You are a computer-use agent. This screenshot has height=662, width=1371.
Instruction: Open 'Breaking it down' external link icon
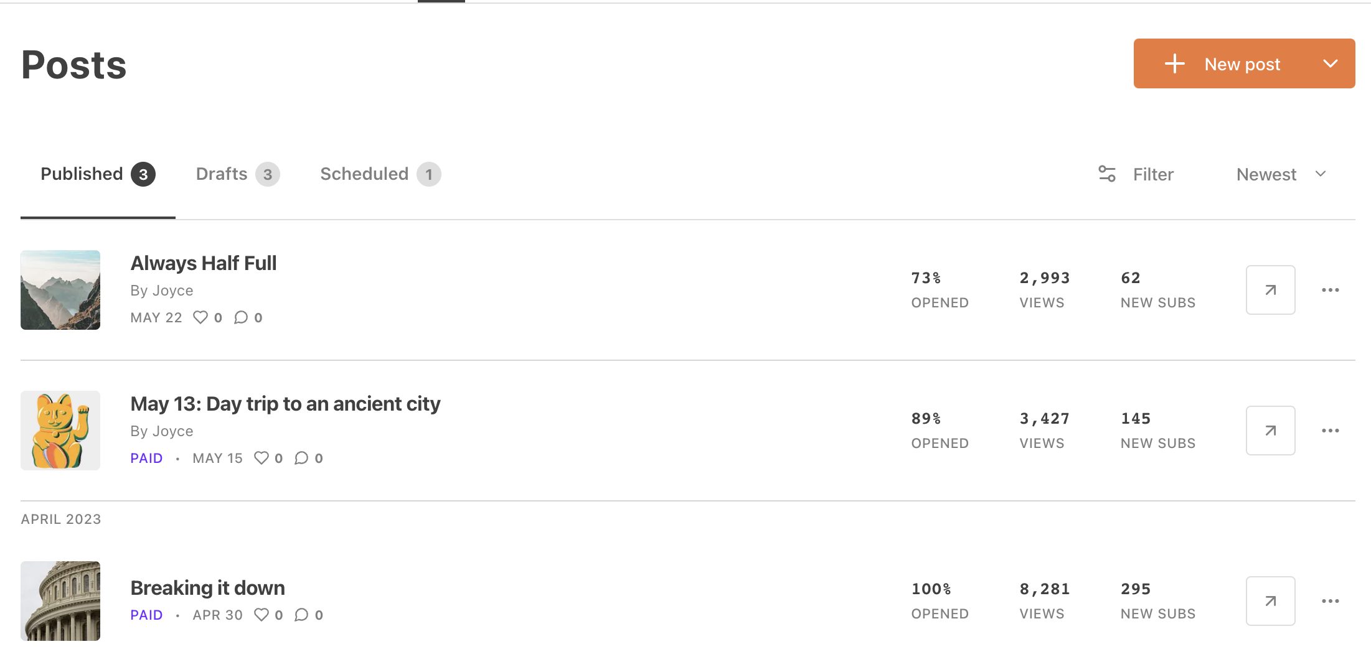click(1270, 601)
